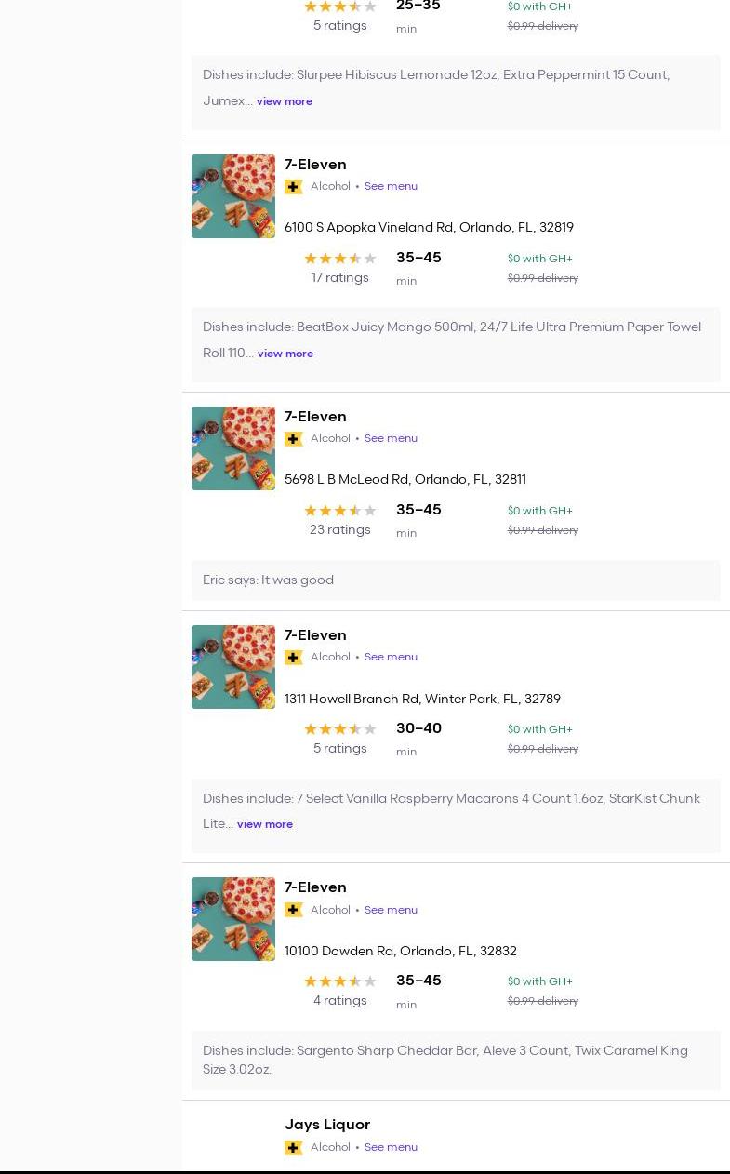Click GH+ badge for 10100 Dowden Rd store

[x=293, y=910]
